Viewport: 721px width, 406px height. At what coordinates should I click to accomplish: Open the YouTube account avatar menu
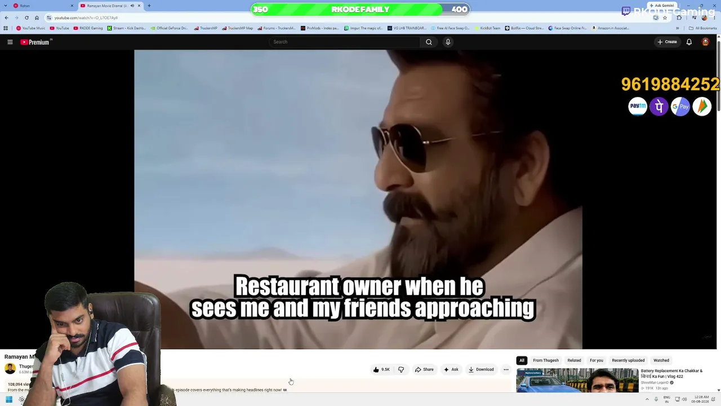(705, 42)
